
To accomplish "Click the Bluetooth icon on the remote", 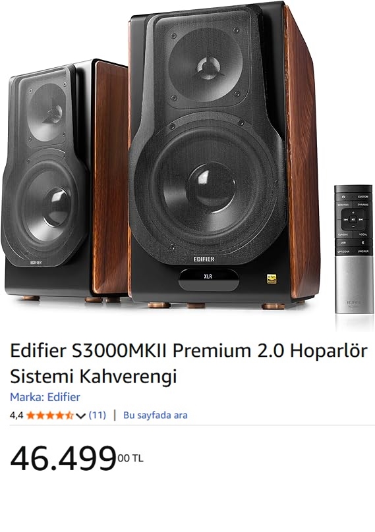I will coord(362,242).
